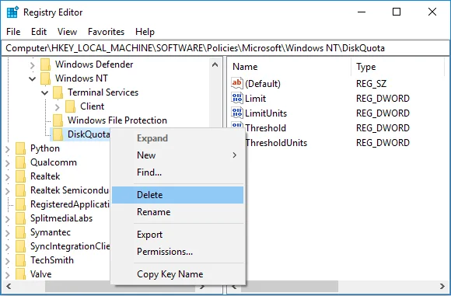Choose Export in the context menu
The width and height of the screenshot is (451, 296).
point(178,235)
